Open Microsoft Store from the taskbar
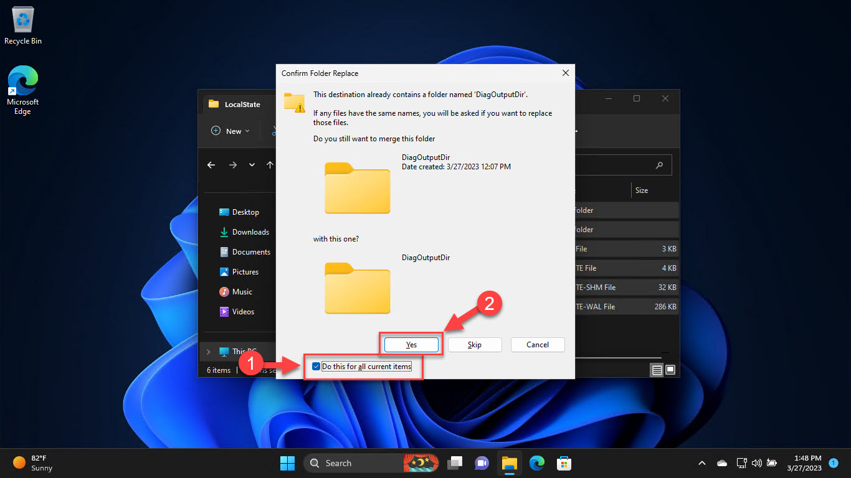The height and width of the screenshot is (478, 851). coord(564,463)
